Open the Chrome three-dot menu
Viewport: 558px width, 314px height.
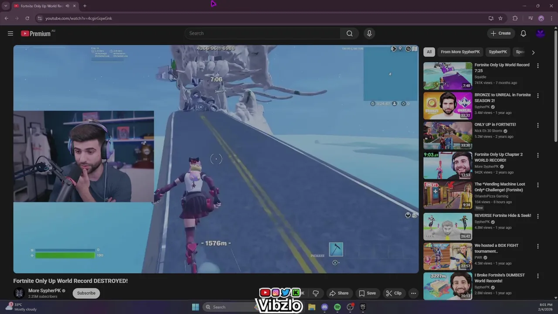(551, 18)
